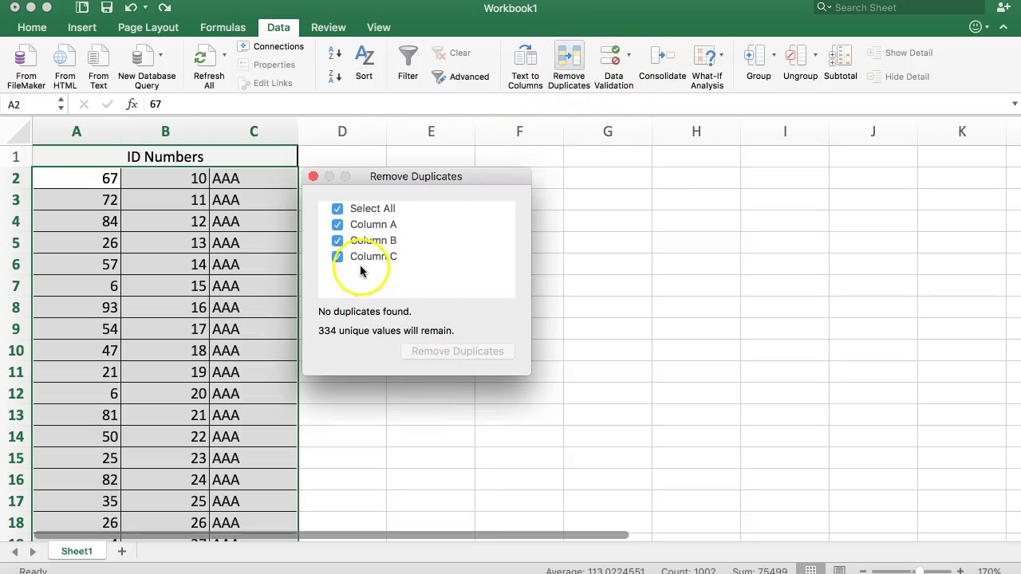The height and width of the screenshot is (574, 1021).
Task: Open the Undo history dropdown
Action: click(144, 8)
